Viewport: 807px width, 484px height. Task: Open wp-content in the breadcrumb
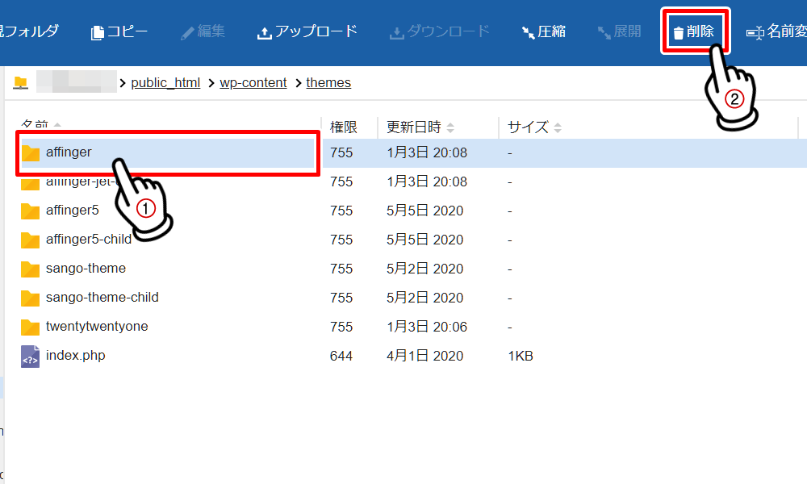pyautogui.click(x=253, y=83)
